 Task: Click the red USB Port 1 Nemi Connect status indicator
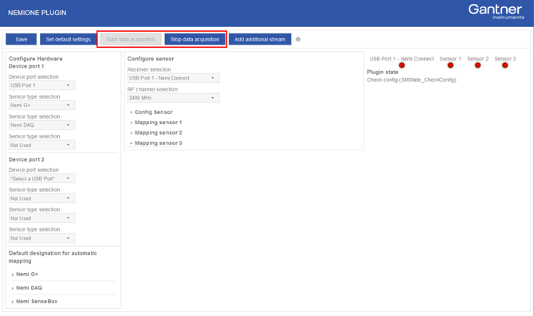click(x=402, y=65)
